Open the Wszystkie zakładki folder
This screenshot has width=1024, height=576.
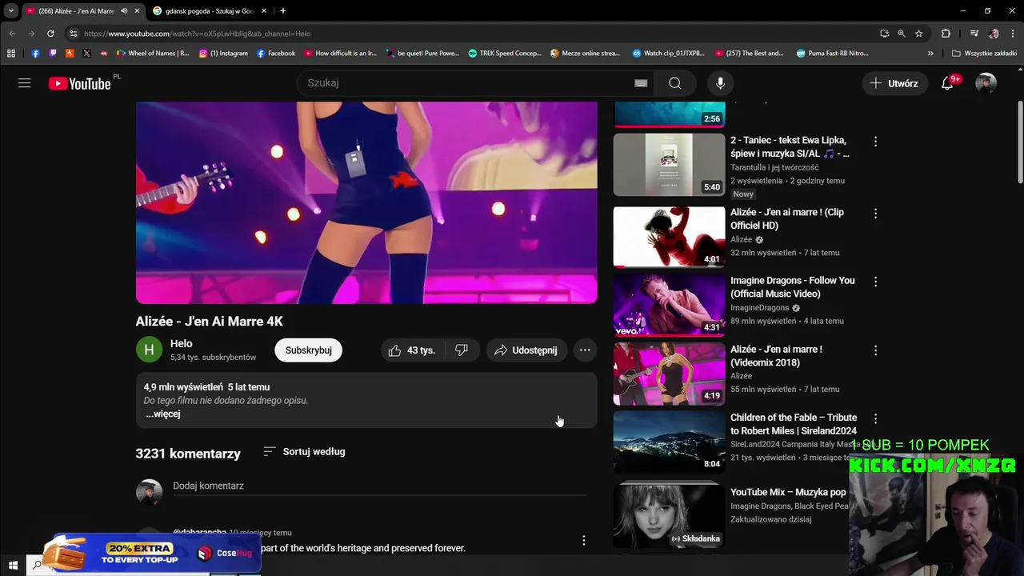click(985, 54)
